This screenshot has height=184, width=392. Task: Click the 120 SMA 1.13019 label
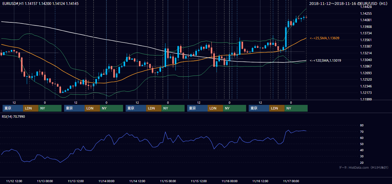point(325,60)
